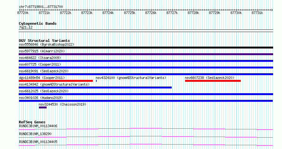
Task: Click the blue nsv4134942 gnomAD bar
Action: tap(95, 87)
